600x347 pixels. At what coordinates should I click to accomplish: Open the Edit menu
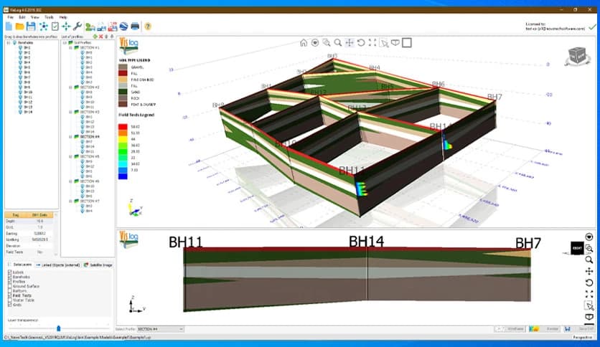(x=22, y=17)
